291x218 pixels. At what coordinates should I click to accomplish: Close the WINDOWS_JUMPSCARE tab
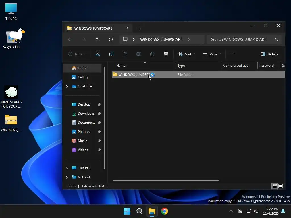(x=126, y=28)
